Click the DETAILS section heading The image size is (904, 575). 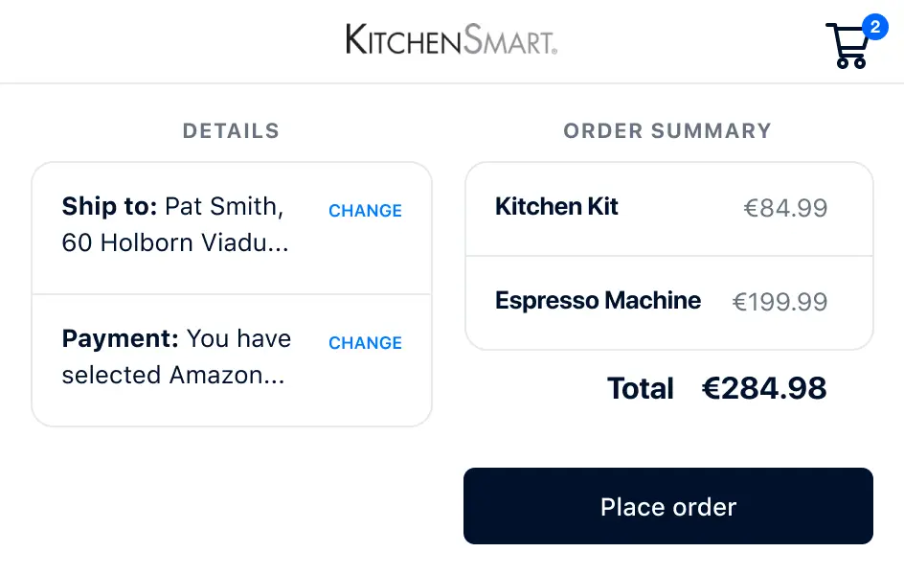pyautogui.click(x=231, y=131)
